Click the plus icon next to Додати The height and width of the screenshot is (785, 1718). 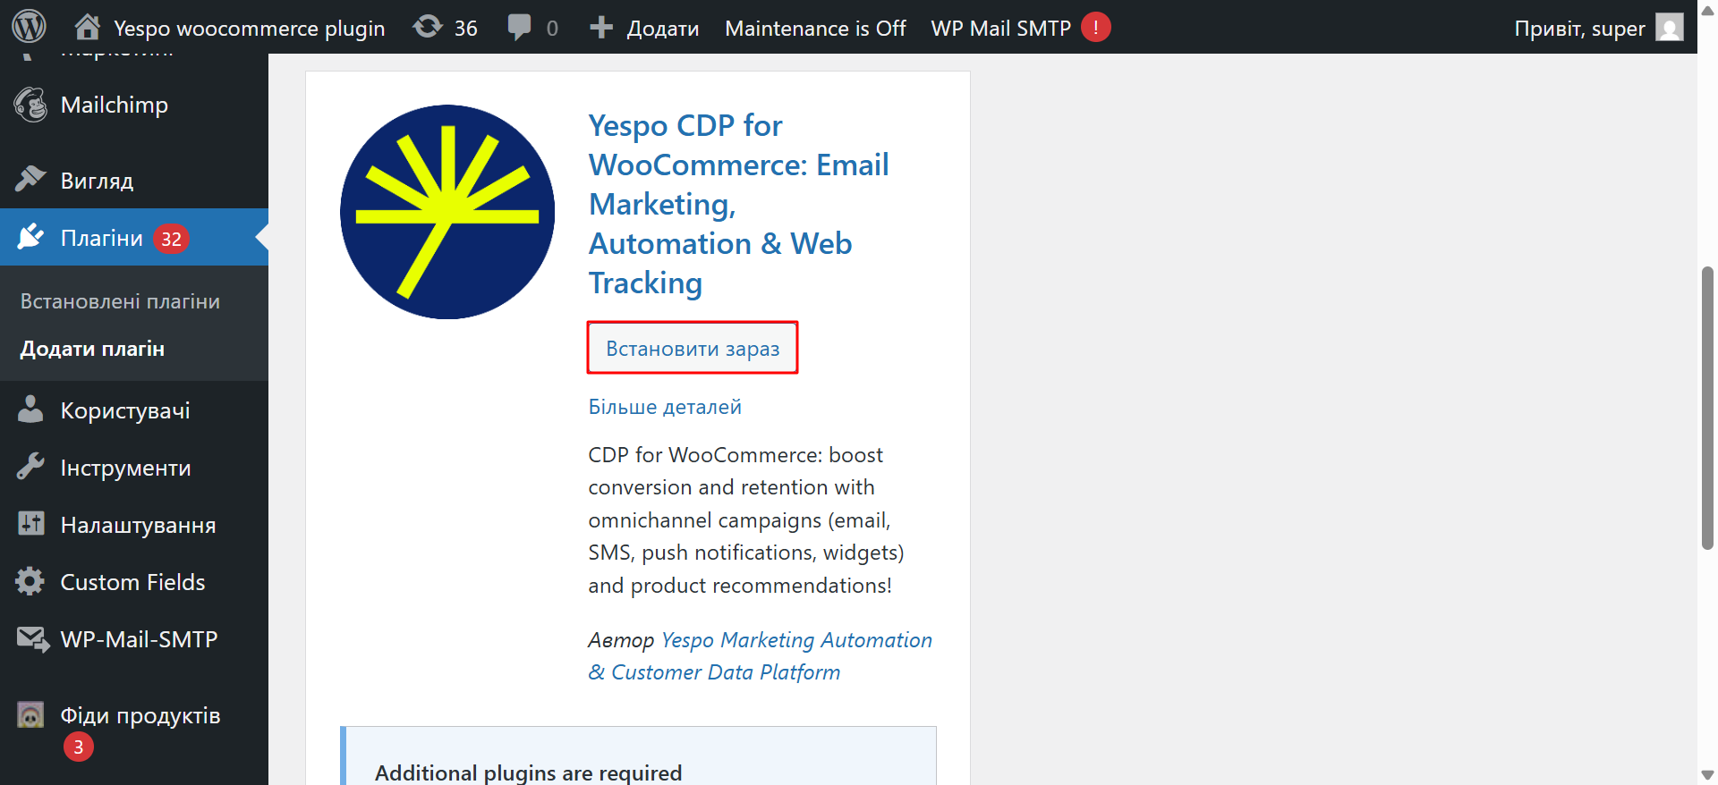(601, 28)
